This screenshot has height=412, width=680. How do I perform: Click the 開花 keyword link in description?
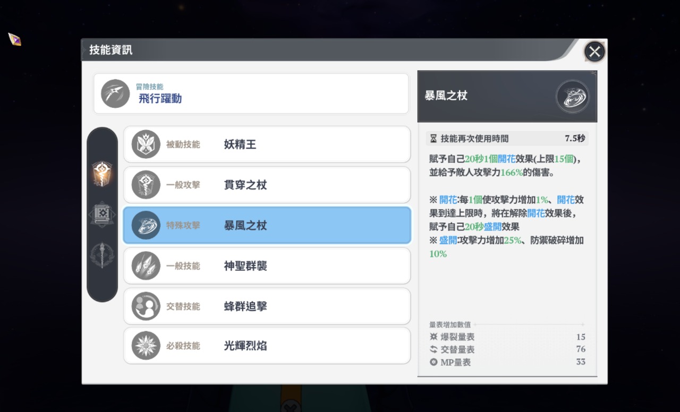tap(508, 159)
